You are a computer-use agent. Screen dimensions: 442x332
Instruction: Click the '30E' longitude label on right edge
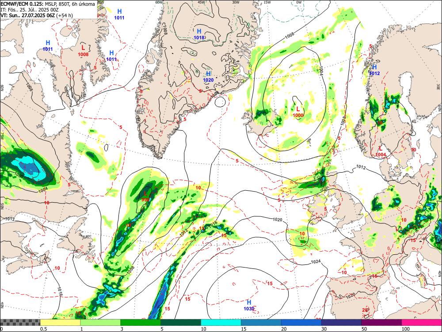438,87
